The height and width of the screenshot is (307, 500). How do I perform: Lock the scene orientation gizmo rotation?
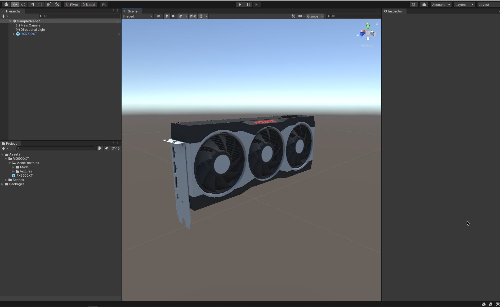(x=377, y=24)
